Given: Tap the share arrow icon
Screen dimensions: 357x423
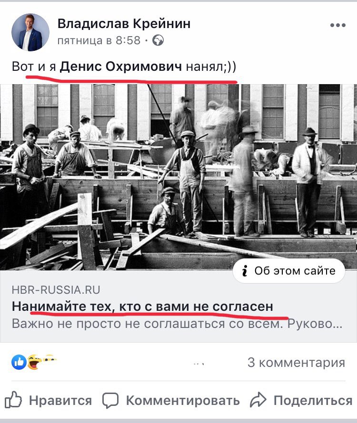Looking at the screenshot, I should [258, 400].
